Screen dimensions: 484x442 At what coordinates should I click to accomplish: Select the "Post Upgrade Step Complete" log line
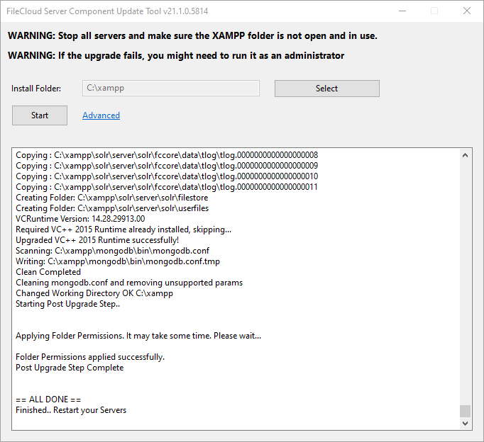70,368
